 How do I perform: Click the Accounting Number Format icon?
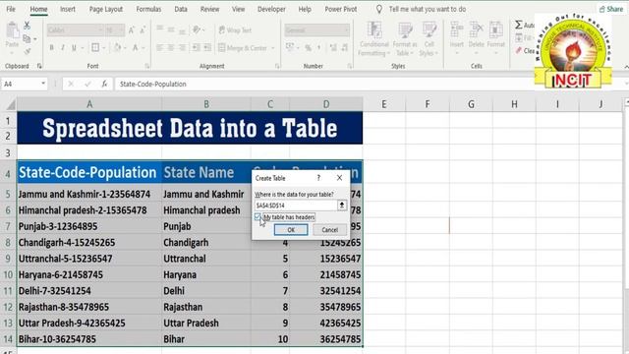coord(290,48)
